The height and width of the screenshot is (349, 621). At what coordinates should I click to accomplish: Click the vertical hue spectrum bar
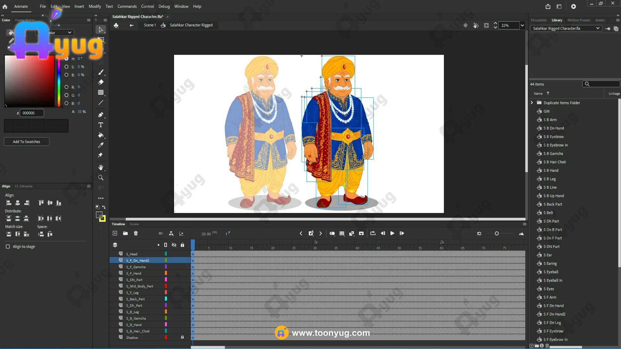pos(59,82)
